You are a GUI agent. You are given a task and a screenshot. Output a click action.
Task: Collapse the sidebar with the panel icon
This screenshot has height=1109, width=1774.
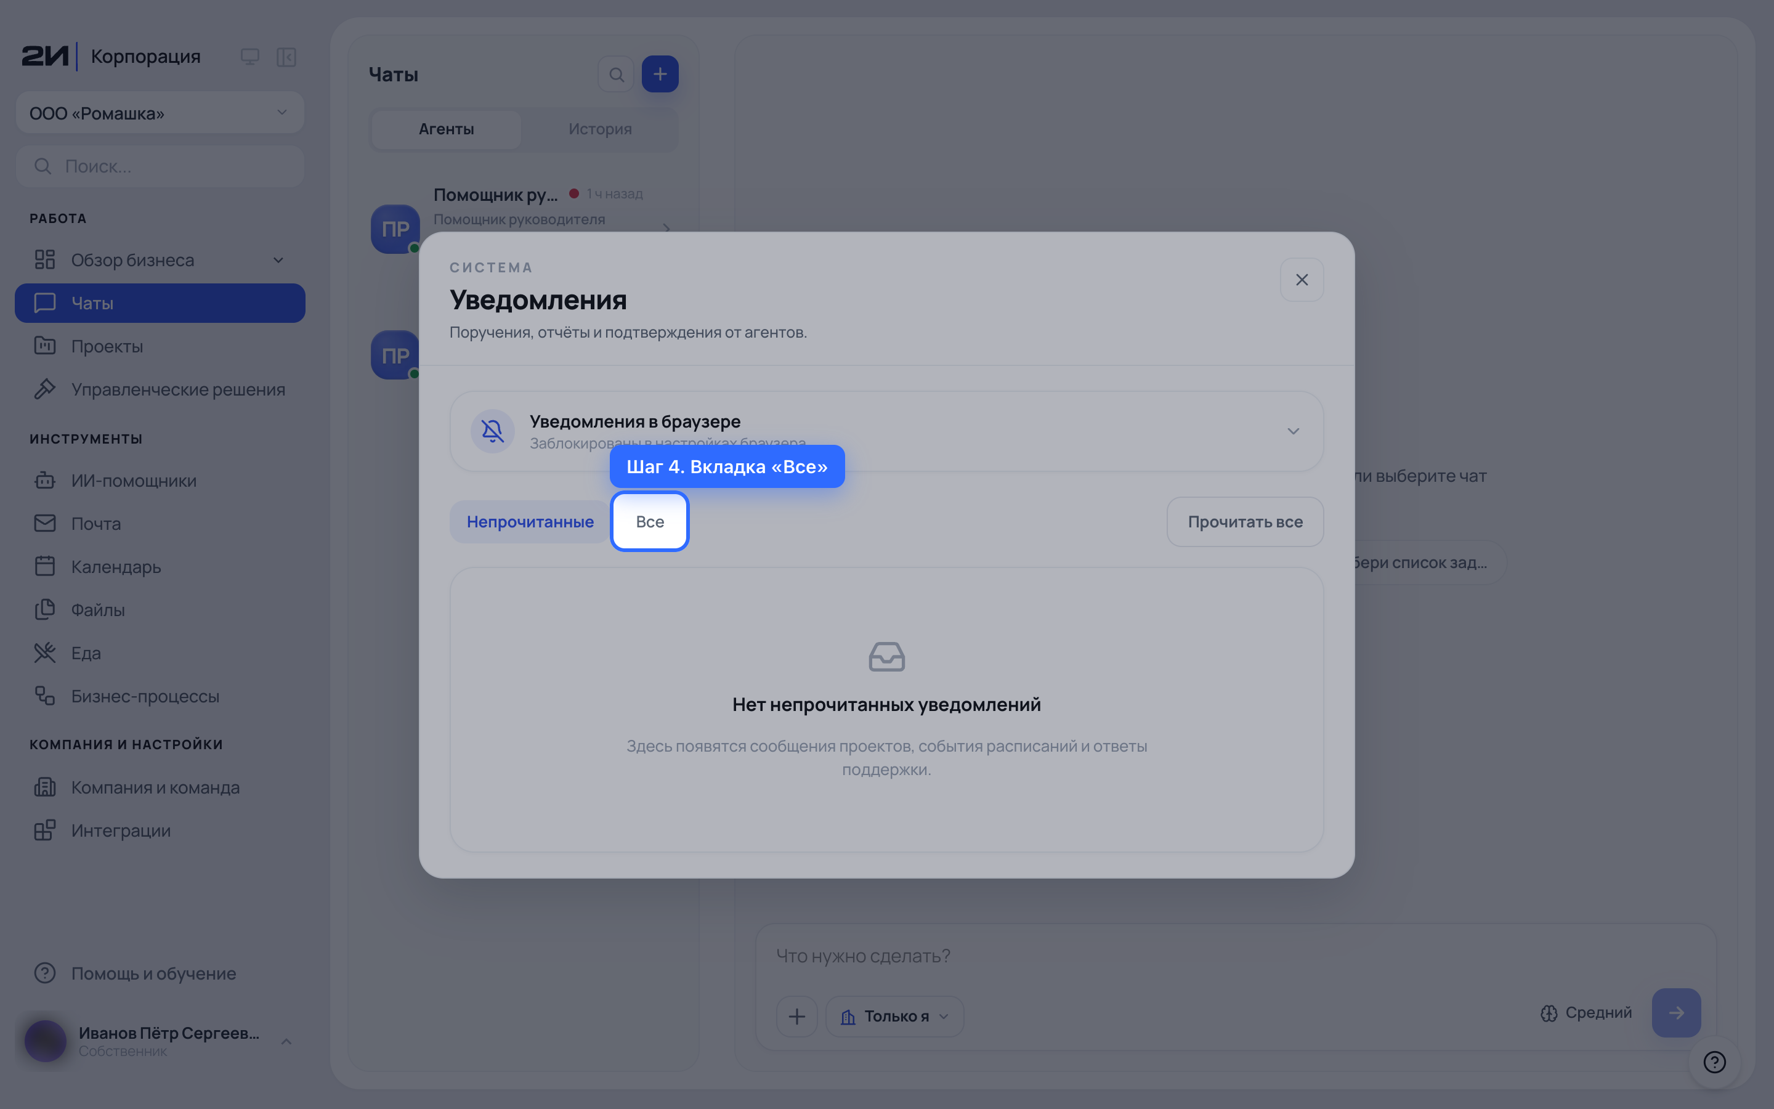[286, 57]
